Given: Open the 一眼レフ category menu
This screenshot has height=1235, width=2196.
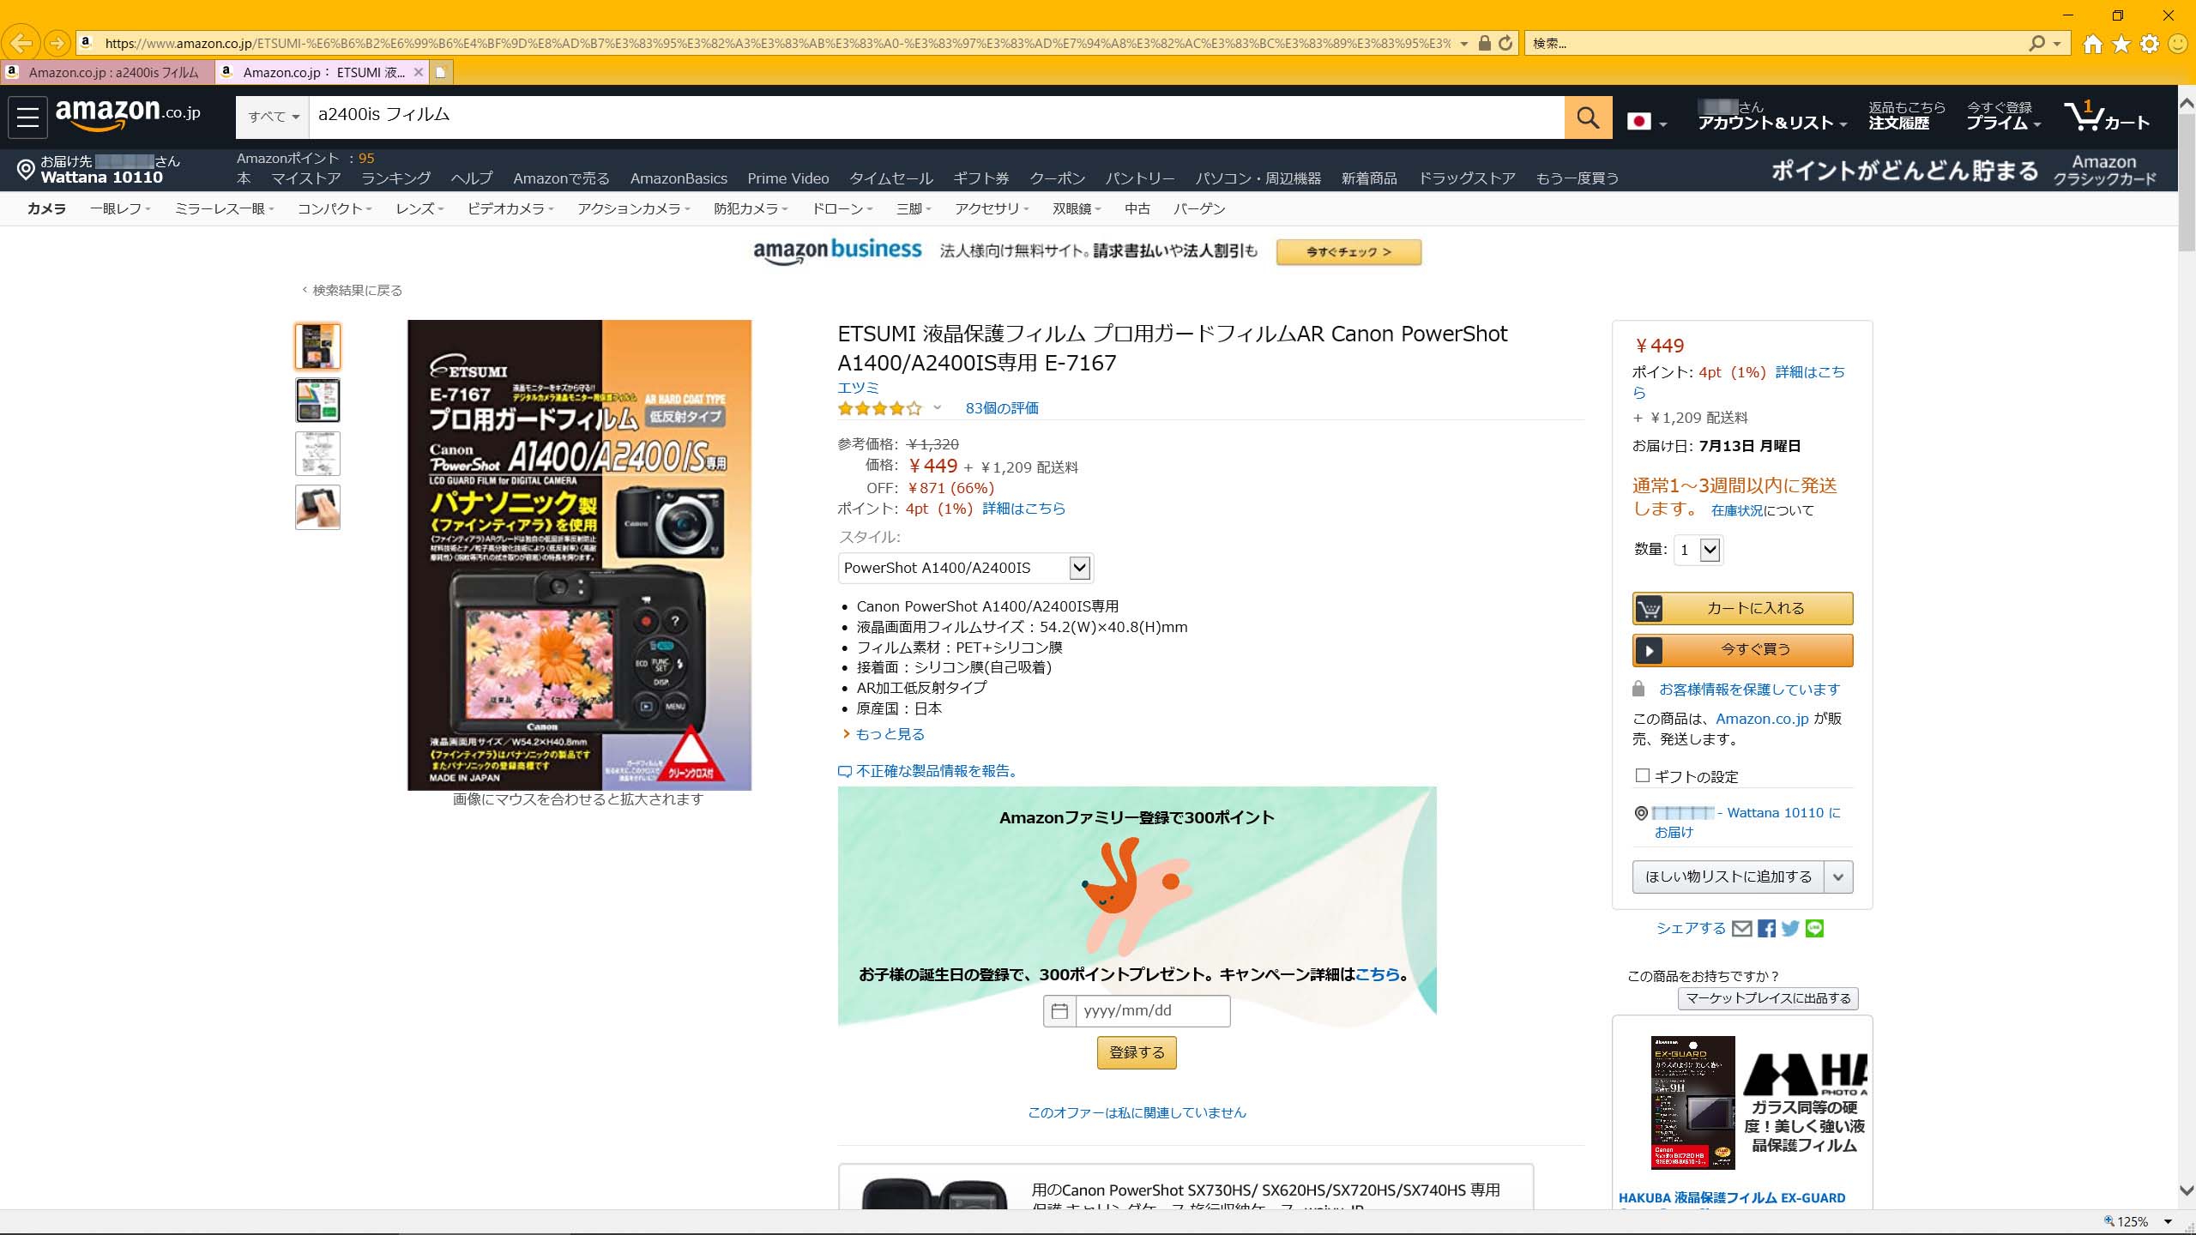Looking at the screenshot, I should point(120,208).
